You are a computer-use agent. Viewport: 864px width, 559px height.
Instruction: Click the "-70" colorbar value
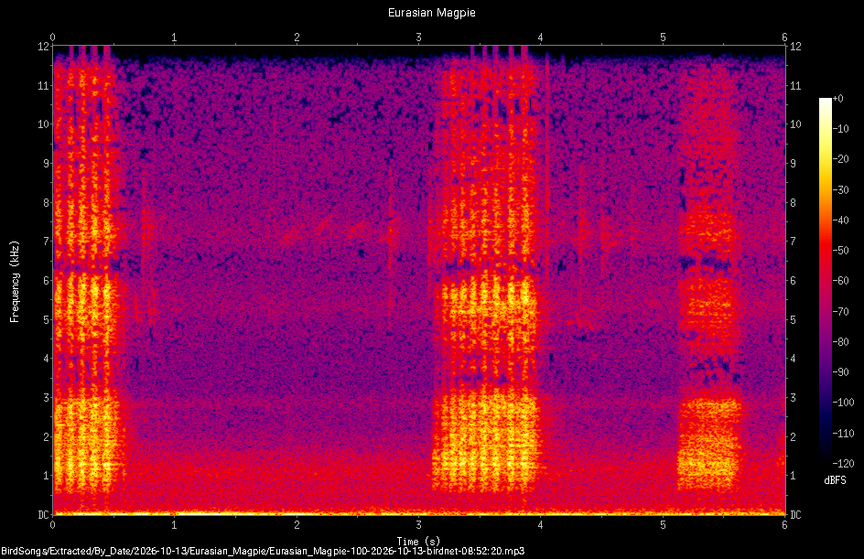point(840,312)
